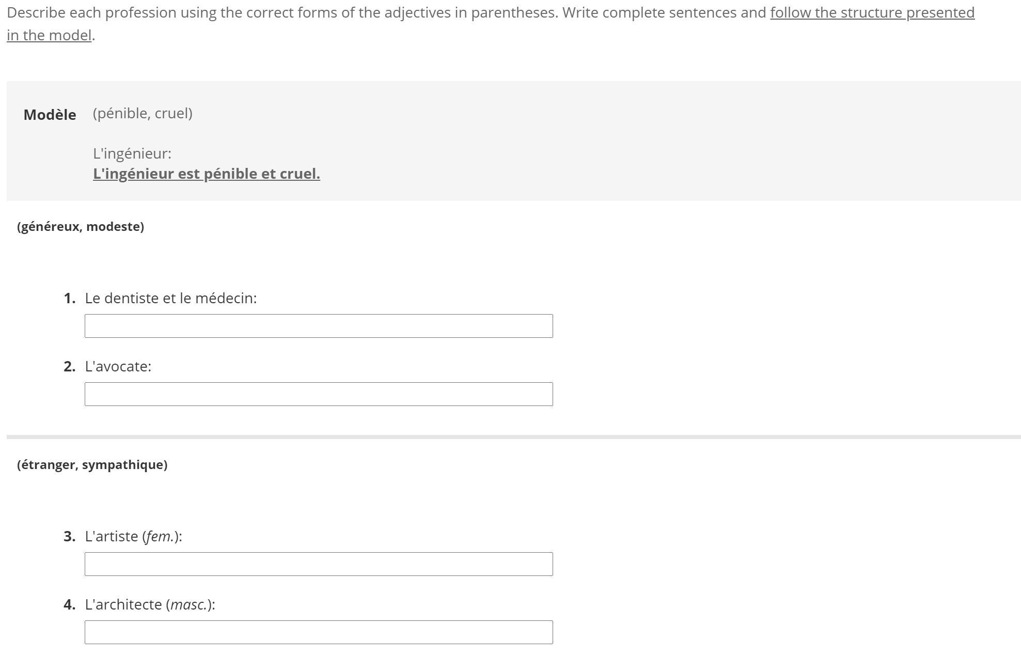The image size is (1021, 655).
Task: Click question number 4 marker
Action: point(70,604)
